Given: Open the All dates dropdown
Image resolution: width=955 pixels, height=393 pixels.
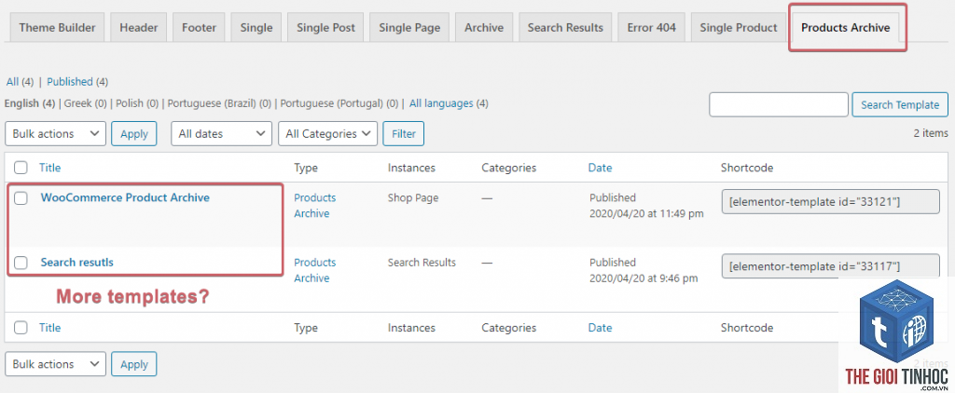Looking at the screenshot, I should tap(222, 134).
